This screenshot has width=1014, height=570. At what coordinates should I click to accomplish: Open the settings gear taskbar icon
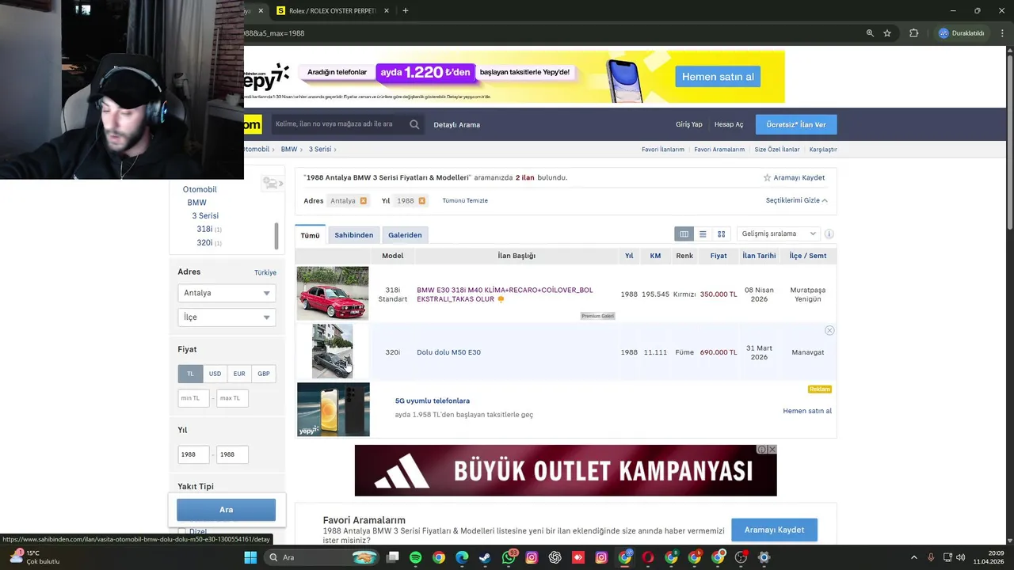(x=764, y=557)
